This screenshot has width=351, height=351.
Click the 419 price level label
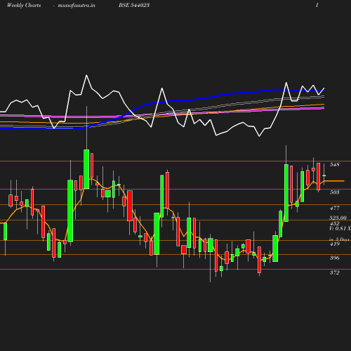(x=335, y=244)
